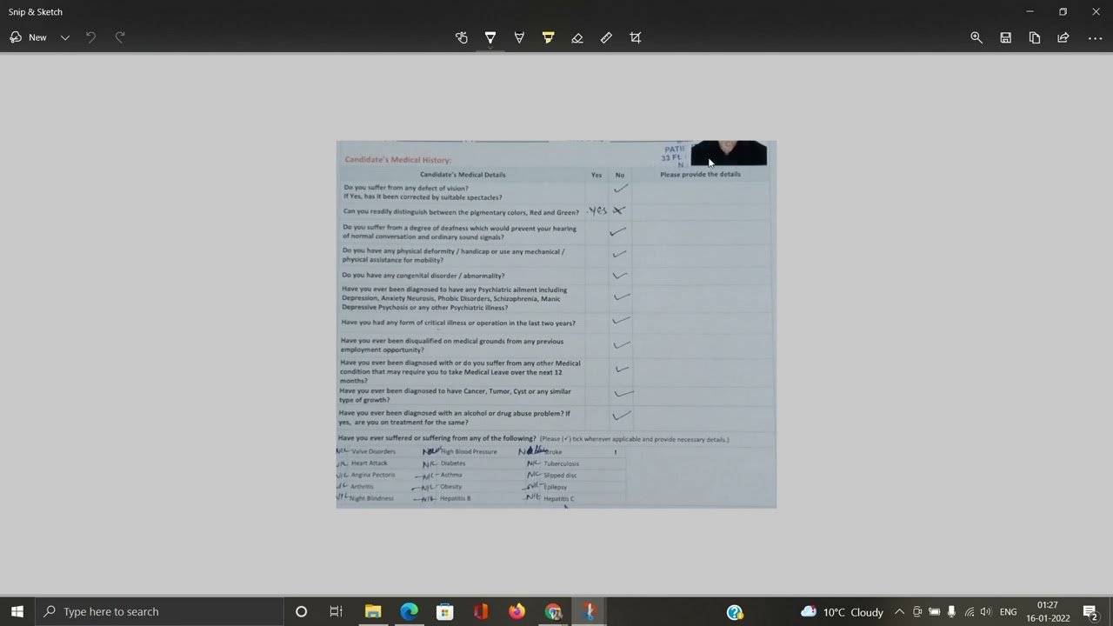This screenshot has height=626, width=1113.
Task: Select the Eraser tool
Action: (576, 37)
